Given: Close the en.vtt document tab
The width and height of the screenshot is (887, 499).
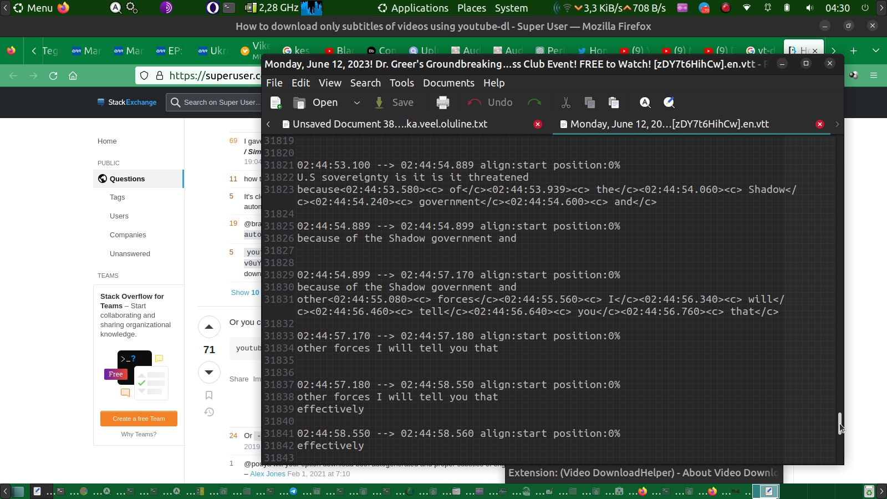Looking at the screenshot, I should (819, 124).
